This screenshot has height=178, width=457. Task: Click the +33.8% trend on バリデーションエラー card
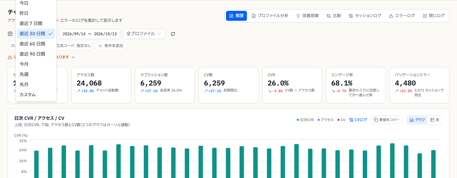click(403, 91)
